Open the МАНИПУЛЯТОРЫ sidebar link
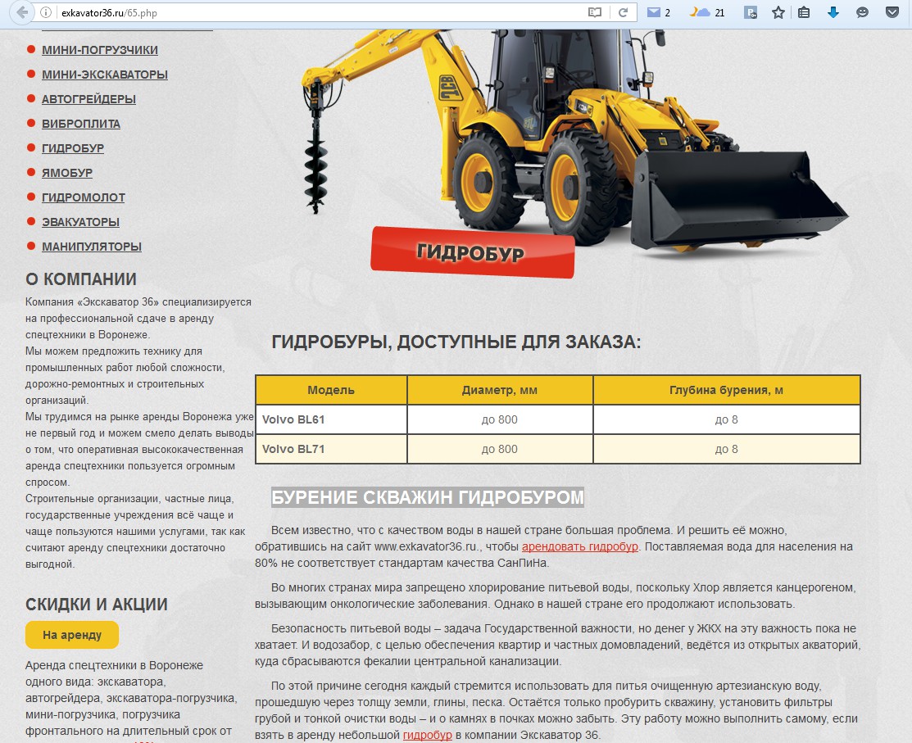Viewport: 912px width, 743px height. [91, 247]
